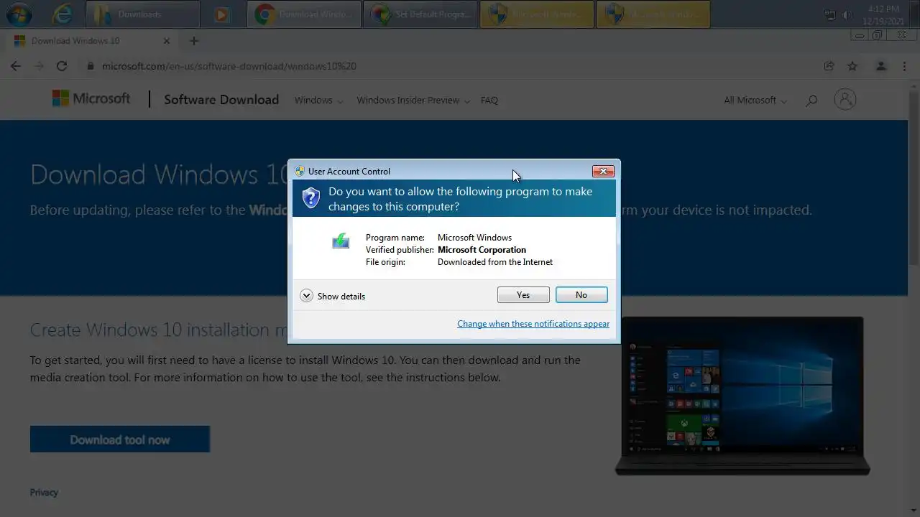Click the first shield taskbar button
920x517 pixels.
[x=537, y=14]
